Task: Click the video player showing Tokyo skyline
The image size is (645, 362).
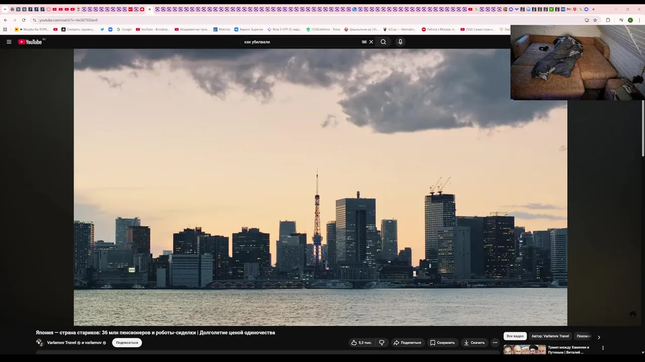Action: click(x=320, y=187)
